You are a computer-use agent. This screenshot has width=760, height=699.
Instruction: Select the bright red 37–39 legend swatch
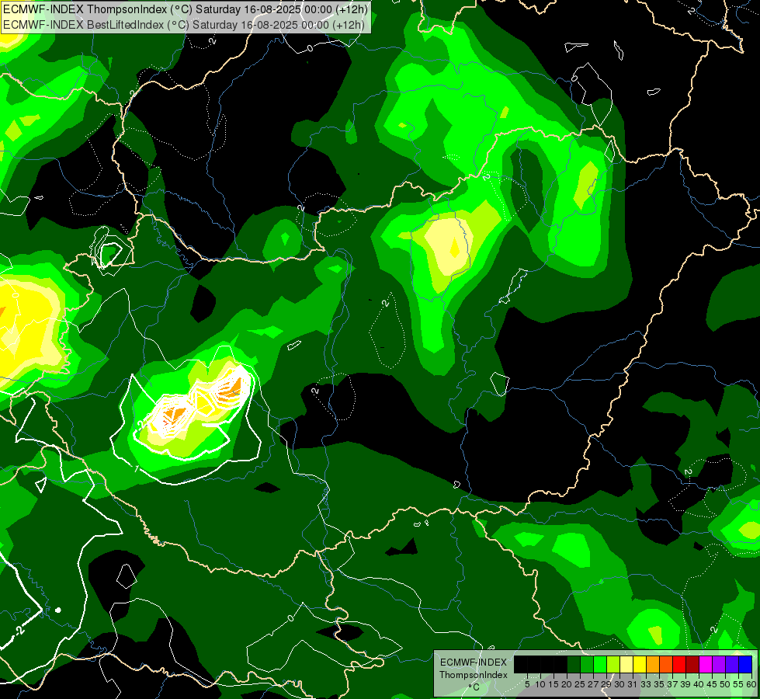coord(679,664)
